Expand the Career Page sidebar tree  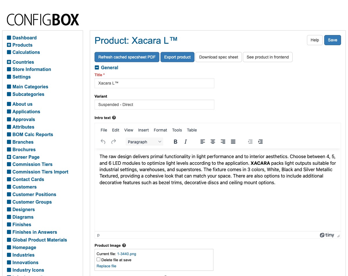click(9, 157)
